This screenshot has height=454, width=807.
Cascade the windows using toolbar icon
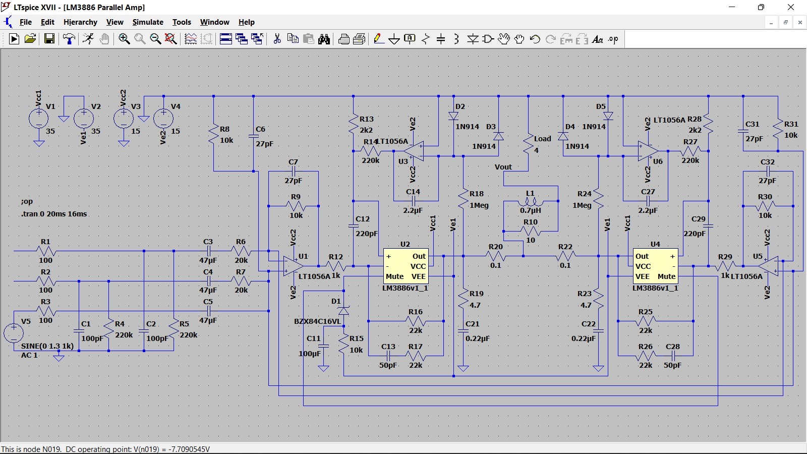[242, 39]
